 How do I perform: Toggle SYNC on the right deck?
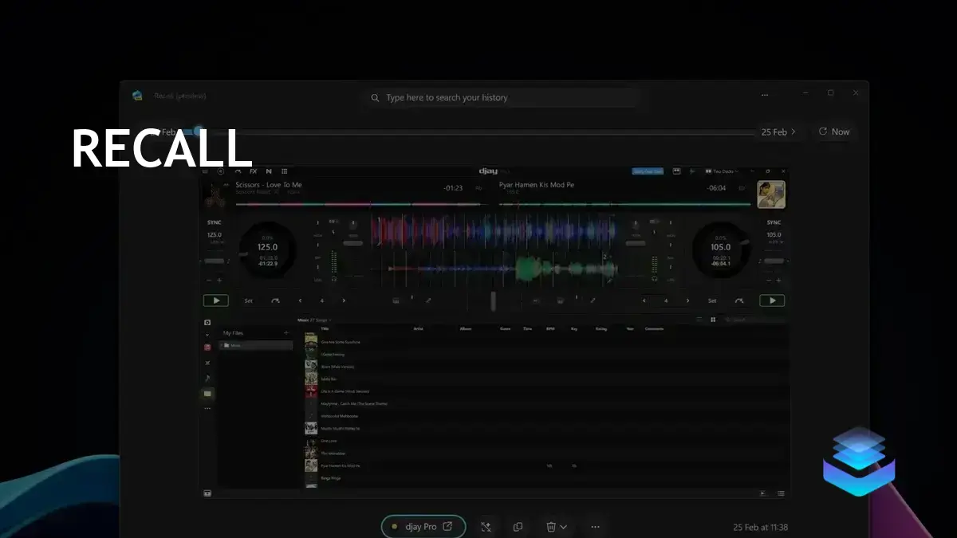click(774, 222)
